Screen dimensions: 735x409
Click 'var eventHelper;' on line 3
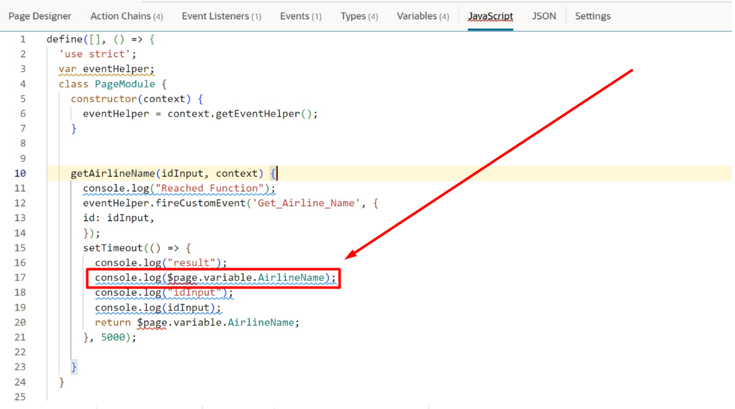click(107, 69)
